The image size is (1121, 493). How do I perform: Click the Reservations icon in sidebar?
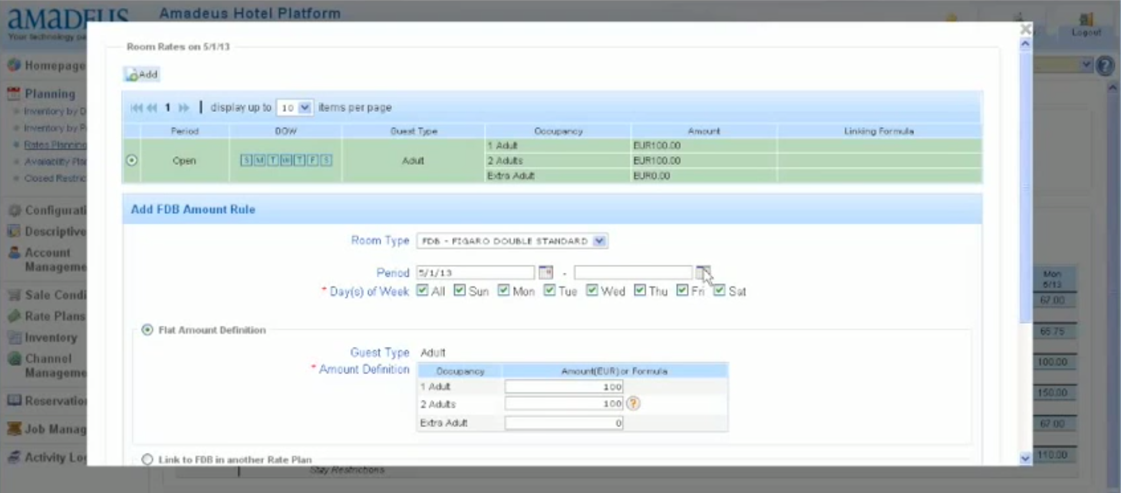click(x=14, y=401)
